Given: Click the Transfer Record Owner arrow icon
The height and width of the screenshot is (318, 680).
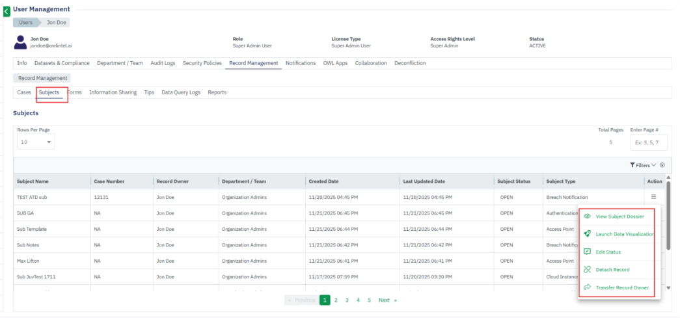Looking at the screenshot, I should (x=587, y=287).
